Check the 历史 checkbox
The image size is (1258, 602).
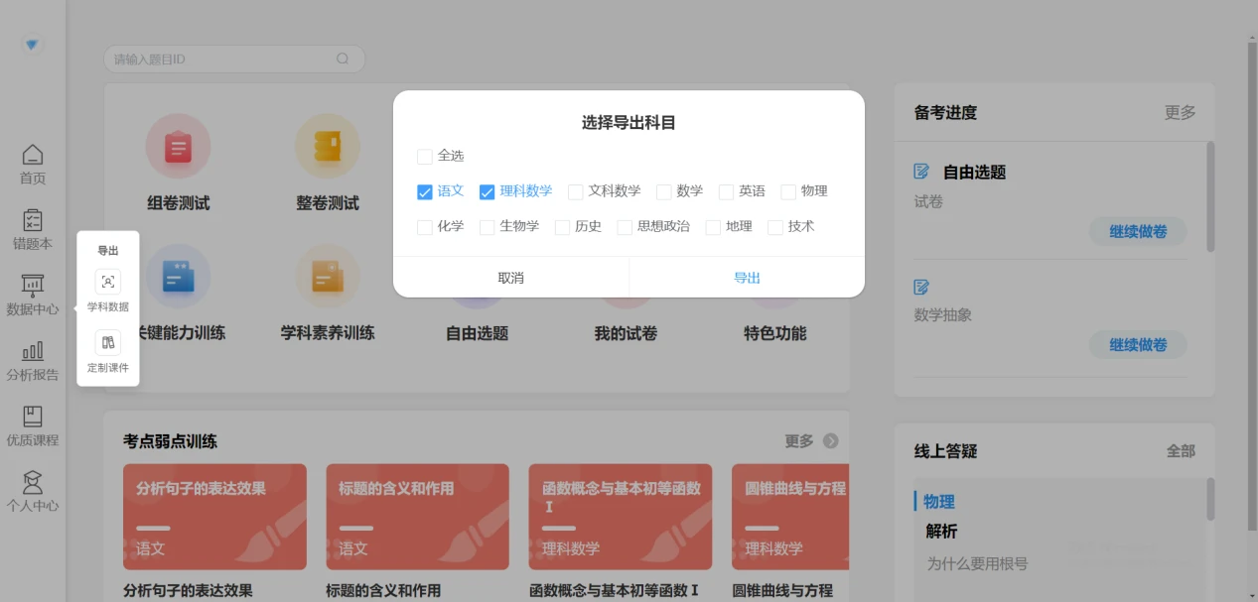pyautogui.click(x=562, y=227)
